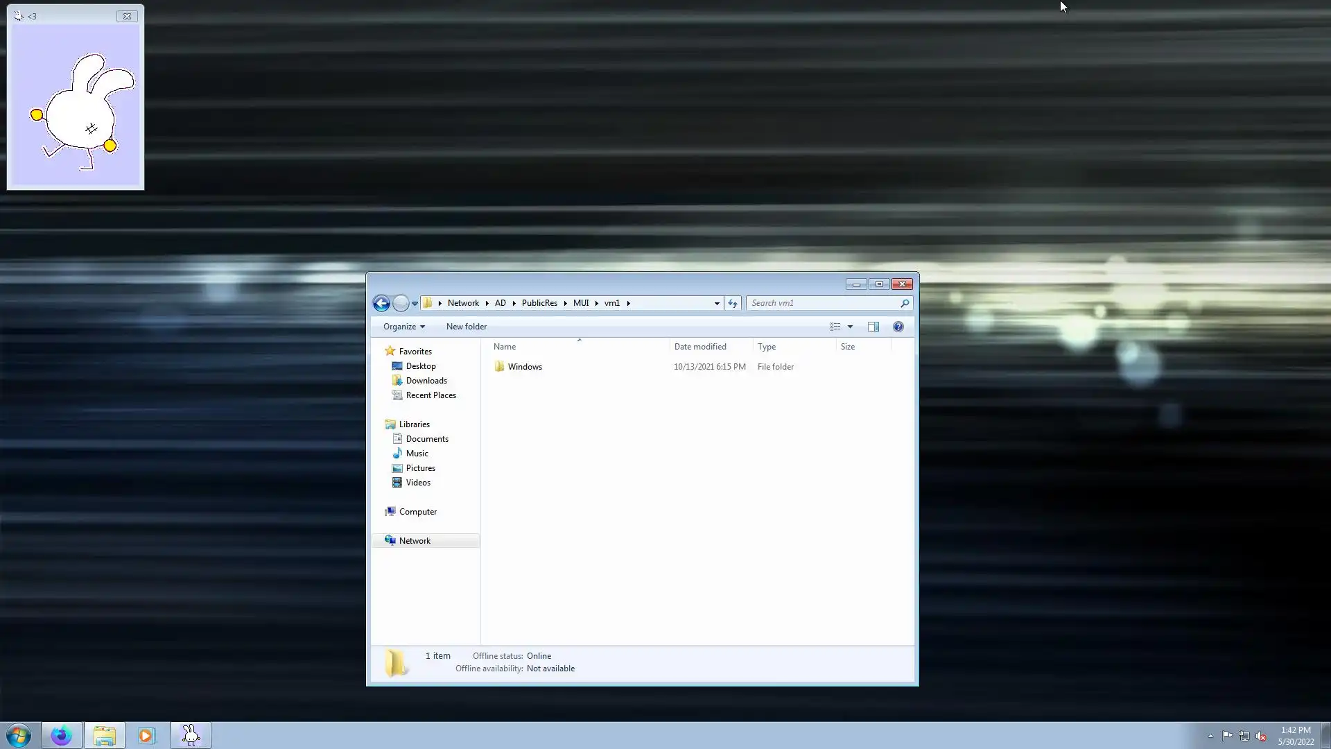Select Downloads in Favorites sidebar
Viewport: 1331px width, 749px height.
point(426,381)
